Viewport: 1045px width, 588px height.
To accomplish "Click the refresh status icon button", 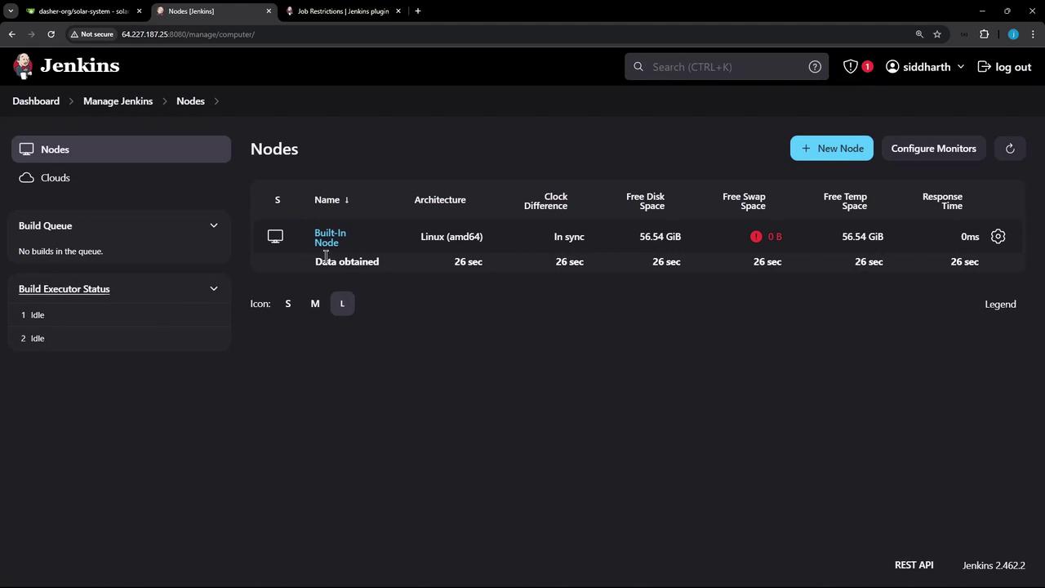I will [1010, 149].
